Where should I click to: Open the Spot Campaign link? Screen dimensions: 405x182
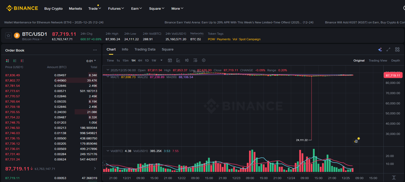(x=250, y=39)
